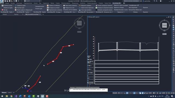Expand the Напорные сети panel dropdown
This screenshot has height=98, width=175.
coord(112,12)
